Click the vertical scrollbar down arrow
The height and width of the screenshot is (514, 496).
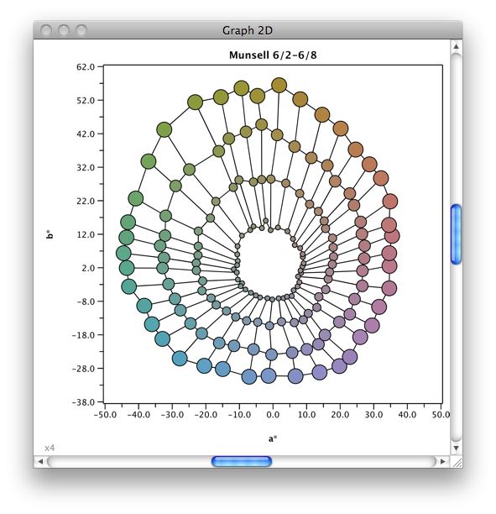click(456, 448)
